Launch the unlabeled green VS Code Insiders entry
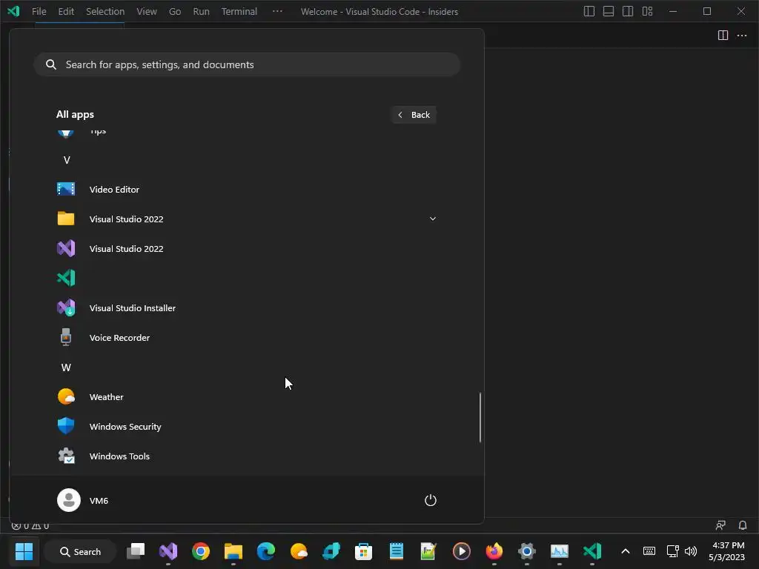This screenshot has height=569, width=759. [66, 279]
